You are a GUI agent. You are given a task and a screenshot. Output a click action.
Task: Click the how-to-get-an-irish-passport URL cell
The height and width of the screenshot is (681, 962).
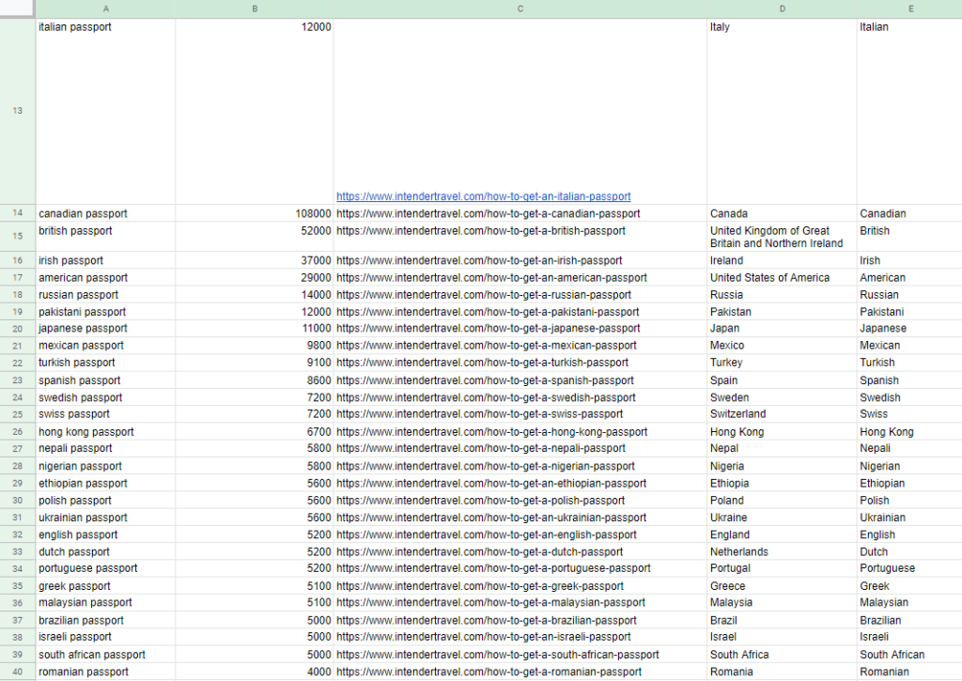520,260
